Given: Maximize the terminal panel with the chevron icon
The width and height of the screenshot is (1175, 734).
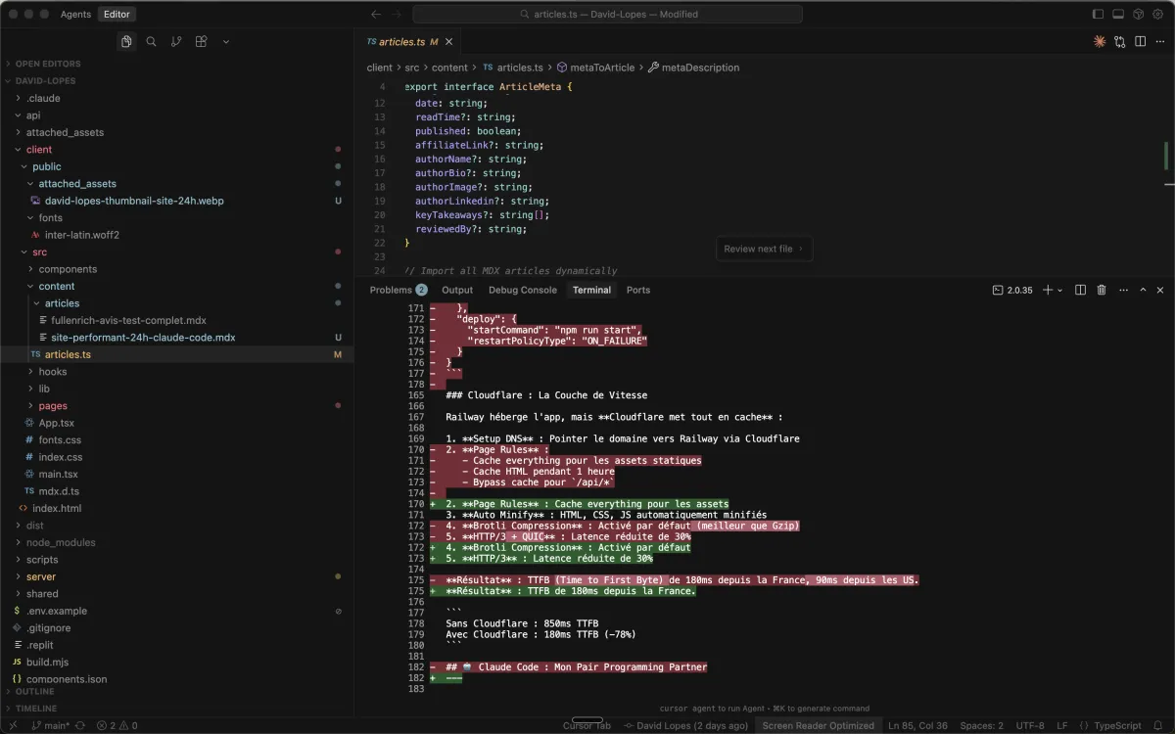Looking at the screenshot, I should [x=1143, y=290].
